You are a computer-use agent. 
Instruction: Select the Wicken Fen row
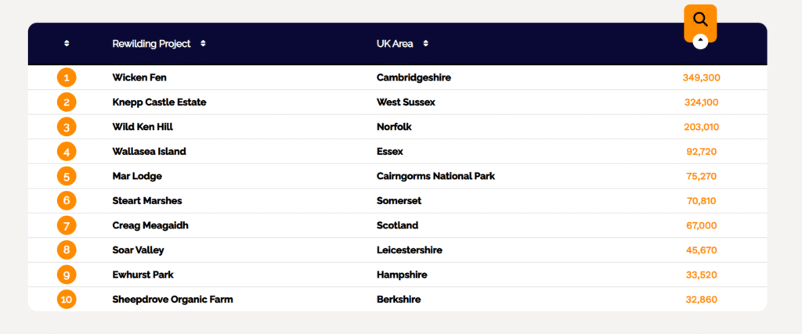tap(397, 77)
